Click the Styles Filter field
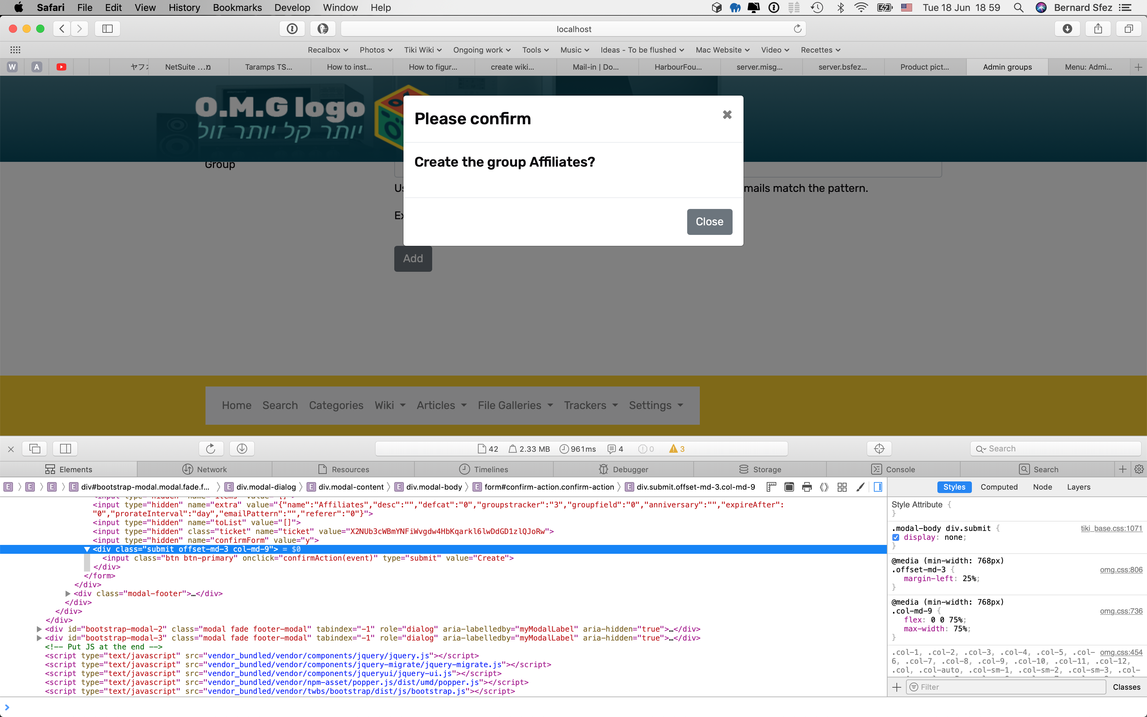This screenshot has width=1147, height=717. point(1006,687)
